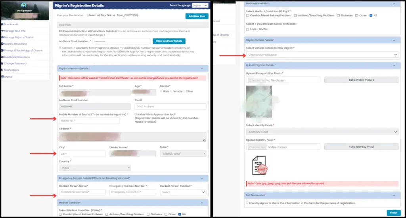Open Timings & Route Map of Dhams
The image size is (406, 218).
(x=23, y=50)
